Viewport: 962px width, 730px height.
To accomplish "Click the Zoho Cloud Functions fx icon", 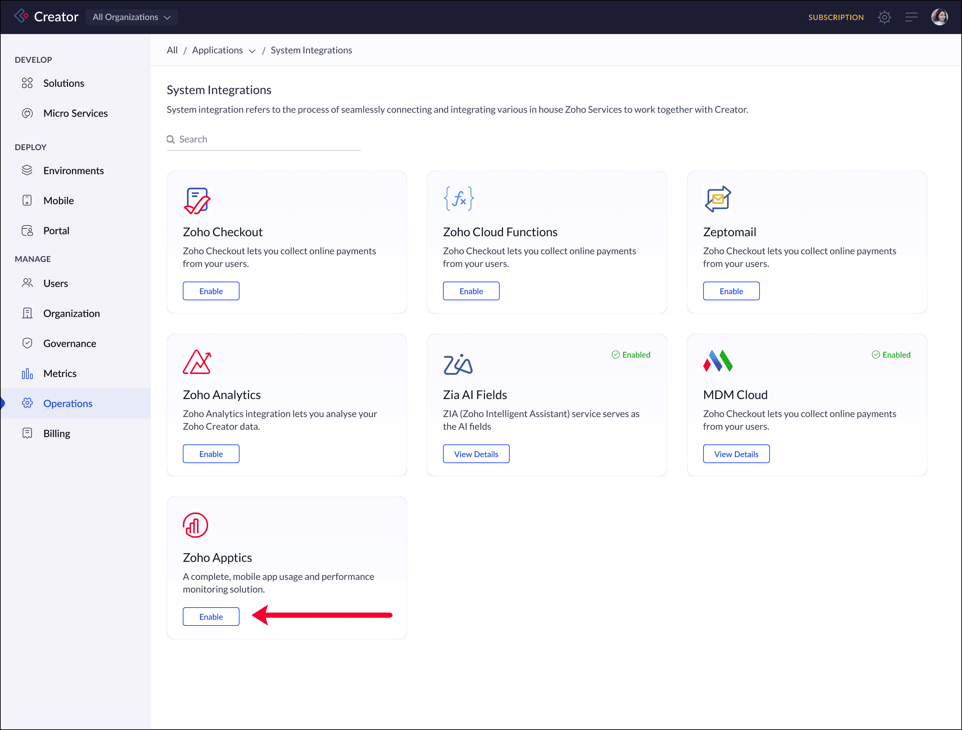I will pyautogui.click(x=458, y=199).
